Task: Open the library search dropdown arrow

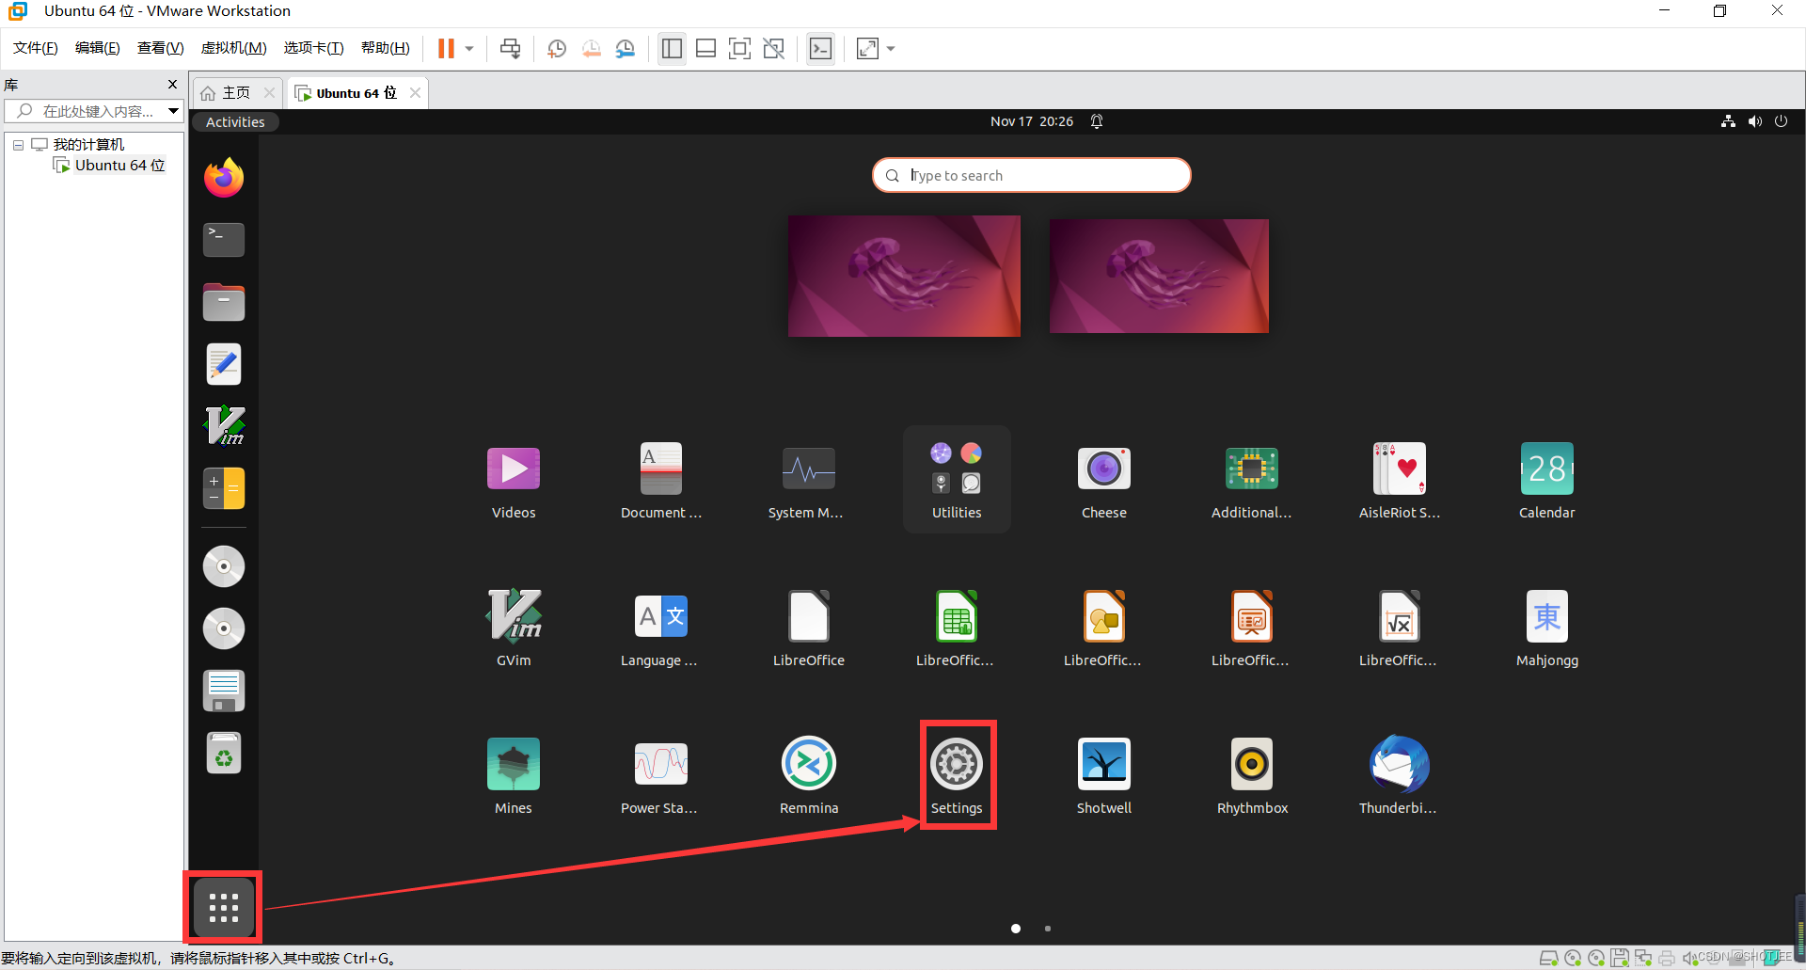Action: (x=173, y=111)
